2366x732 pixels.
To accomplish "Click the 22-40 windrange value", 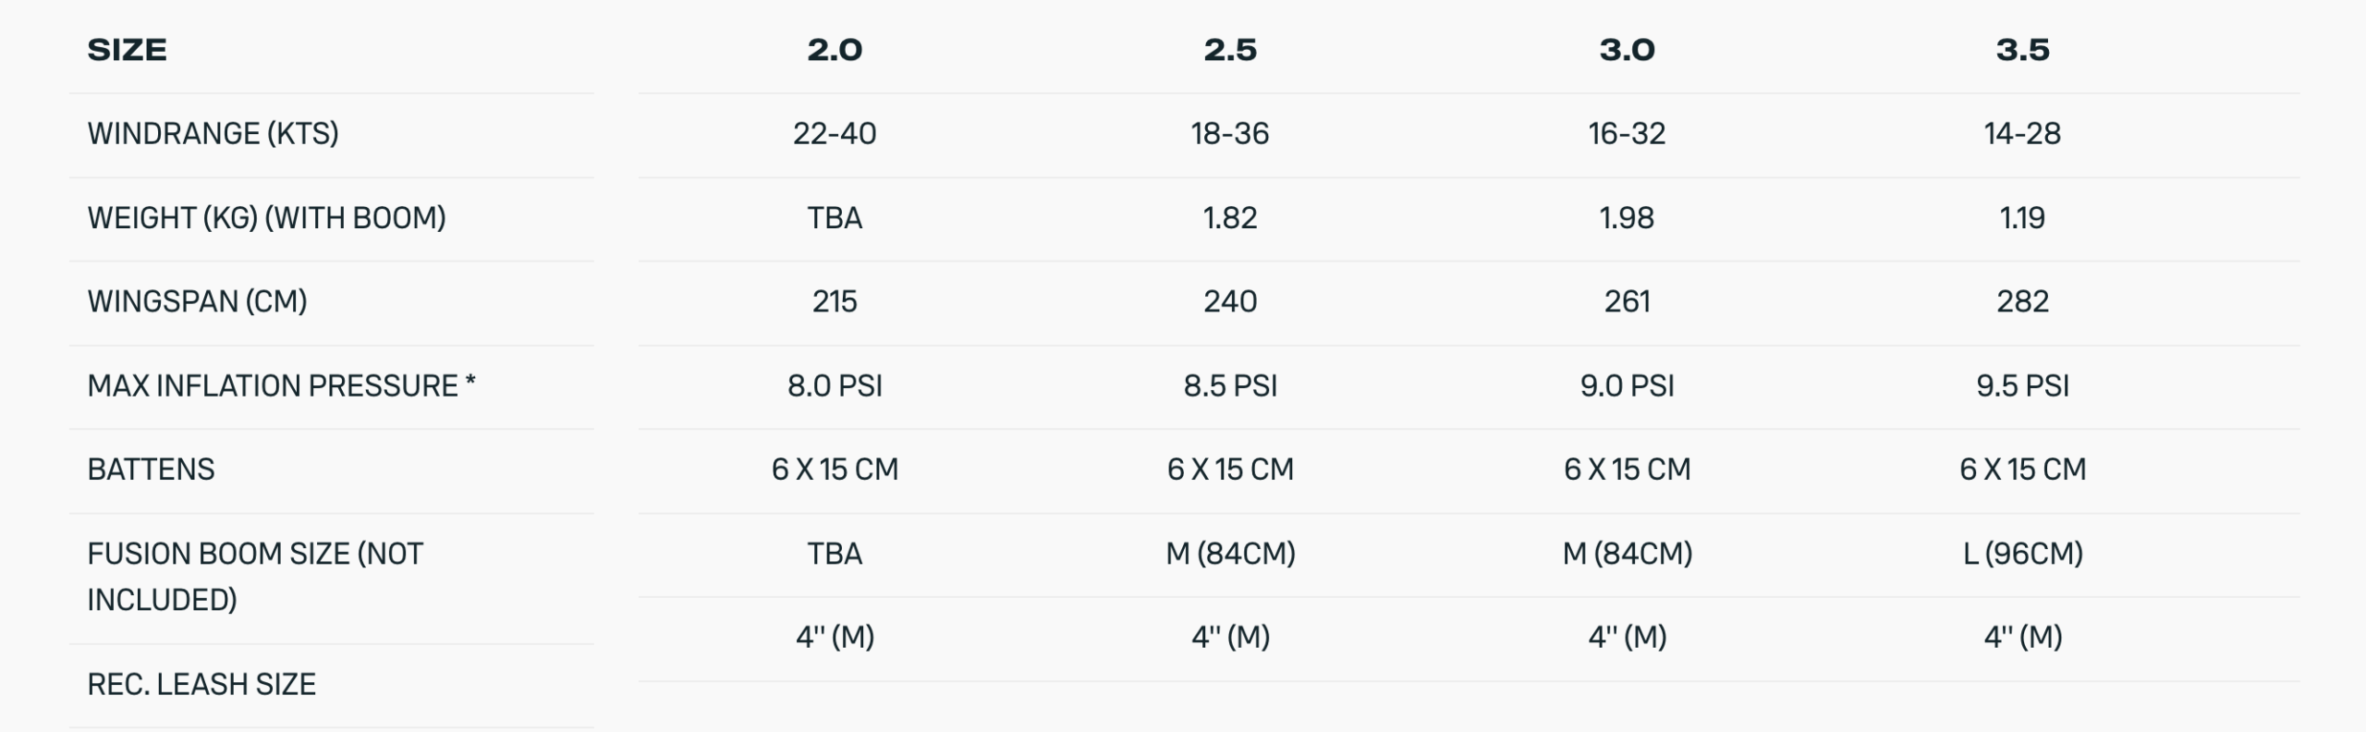I will click(x=835, y=134).
